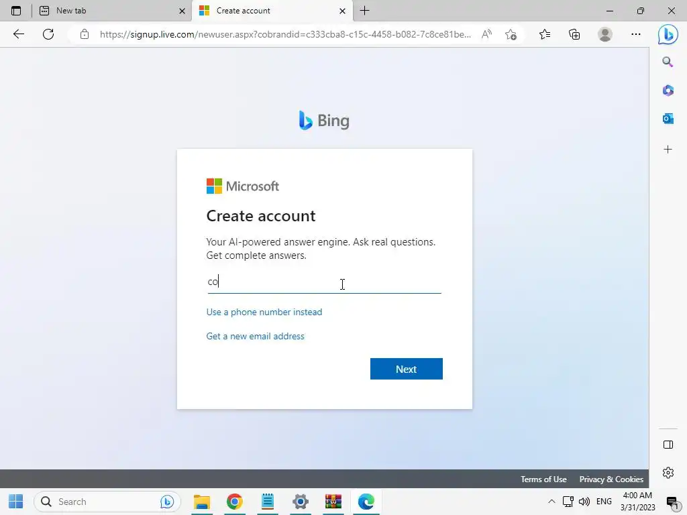This screenshot has width=687, height=515.
Task: Open the Favorites list icon
Action: 545,34
